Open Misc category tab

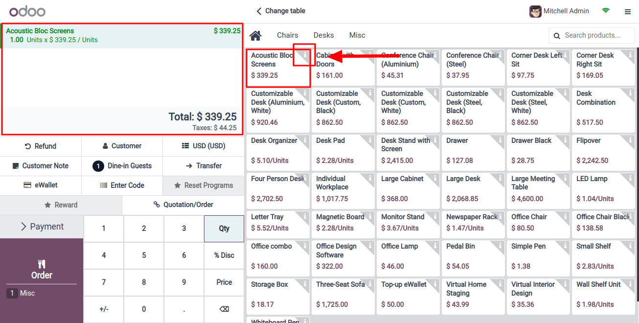[357, 35]
